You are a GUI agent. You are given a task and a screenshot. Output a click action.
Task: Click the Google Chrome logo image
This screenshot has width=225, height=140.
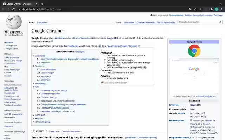coord(194,51)
